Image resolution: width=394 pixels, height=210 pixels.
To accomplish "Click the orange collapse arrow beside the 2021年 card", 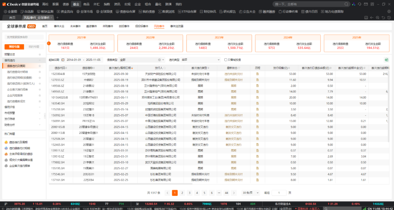I will 49,43.
